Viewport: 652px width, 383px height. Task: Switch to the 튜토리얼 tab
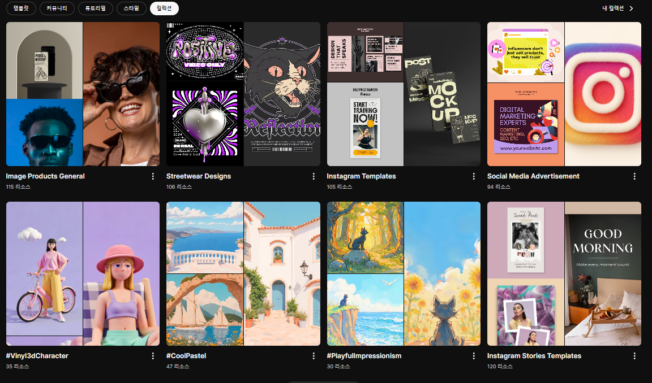[96, 8]
